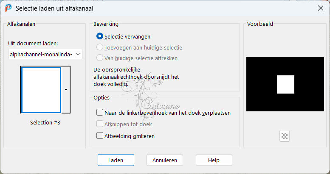
Task: Click the black Voorbeeld preview area
Action: click(x=285, y=84)
